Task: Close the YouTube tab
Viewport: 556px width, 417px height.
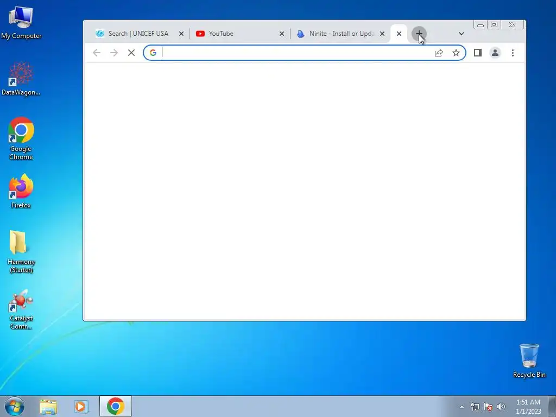Action: pos(282,34)
